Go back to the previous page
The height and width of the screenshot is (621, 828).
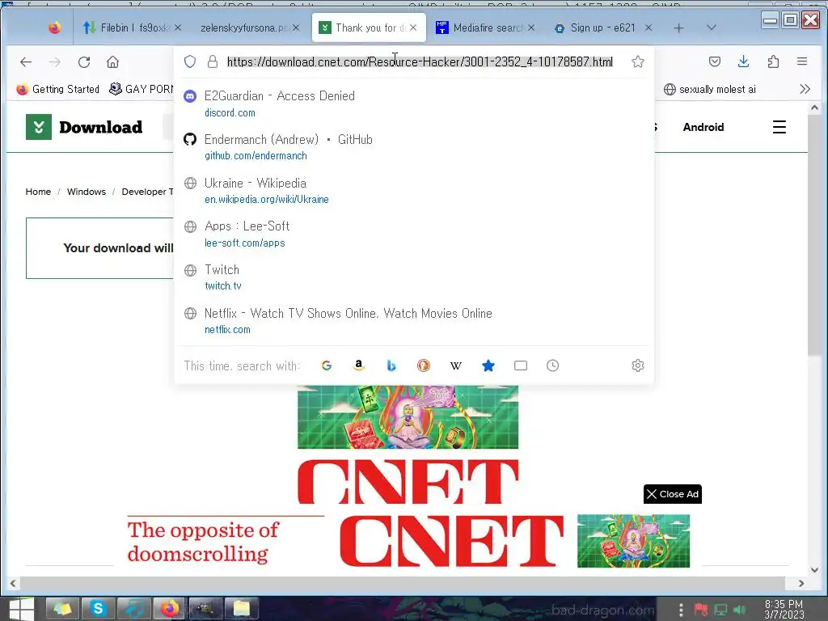coord(25,62)
